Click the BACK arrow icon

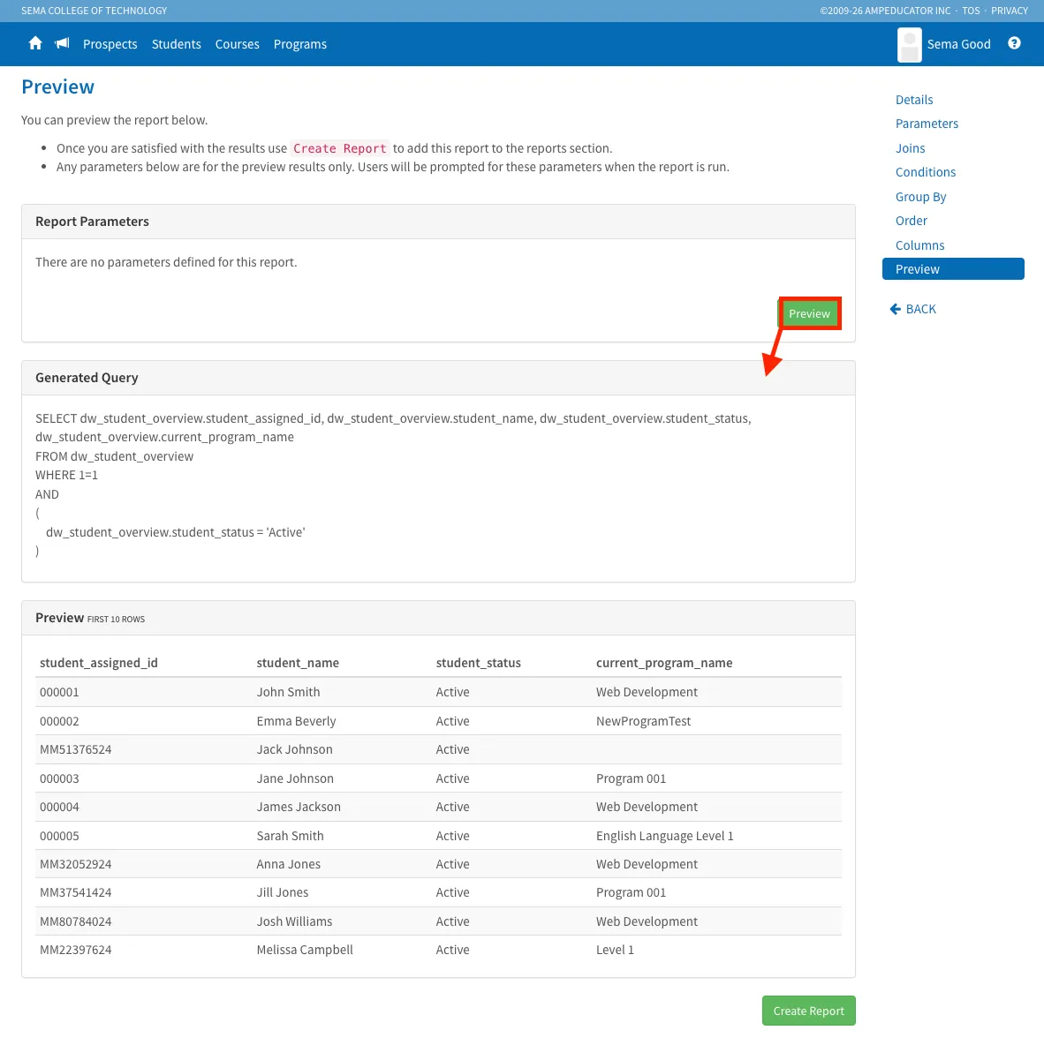coord(896,309)
